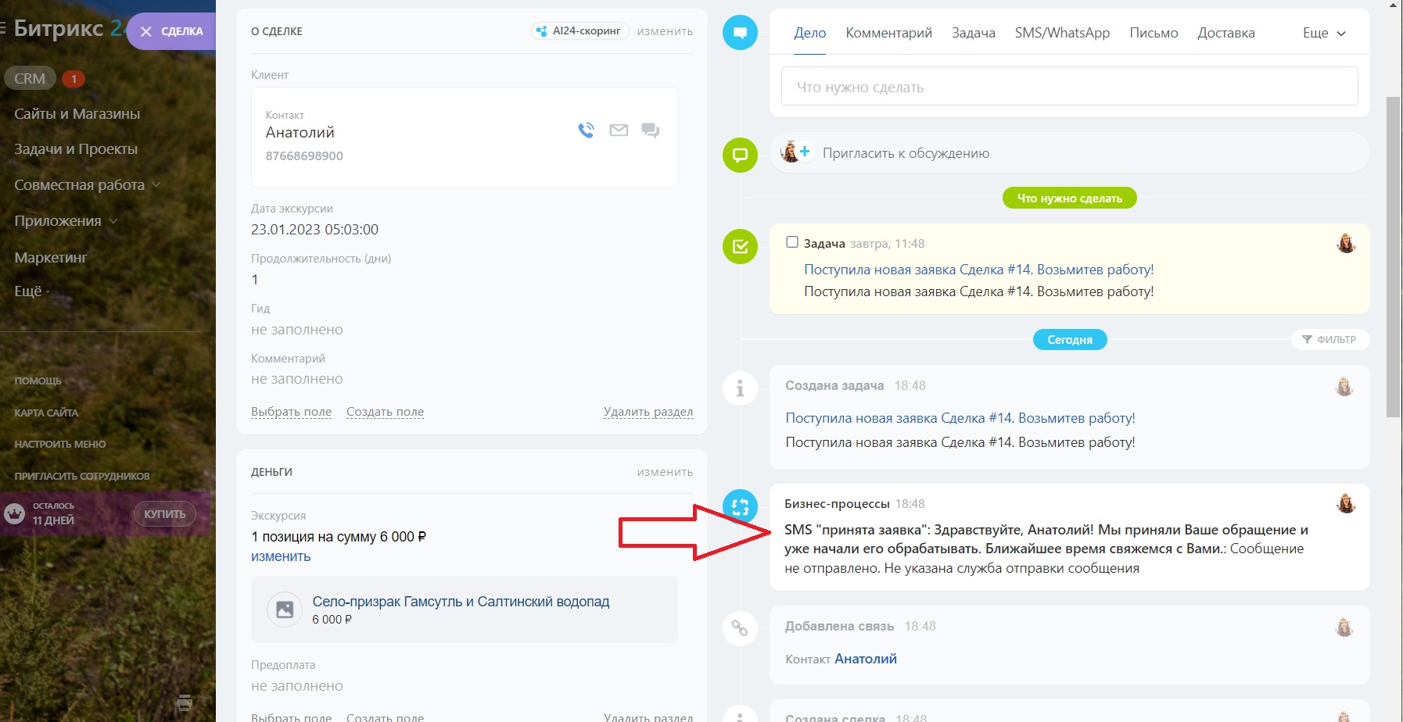Open chat icon in the contact card
Screen dimensions: 1403x722
tap(650, 130)
